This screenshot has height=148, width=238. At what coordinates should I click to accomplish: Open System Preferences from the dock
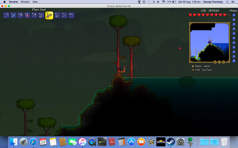pos(180,142)
